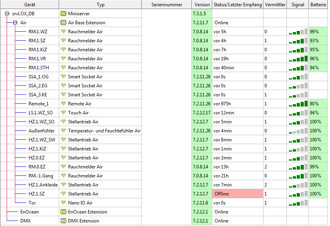Viewport: 330px width, 226px height.
Task: Sort by the Seriennummer column header
Action: tap(167, 5)
